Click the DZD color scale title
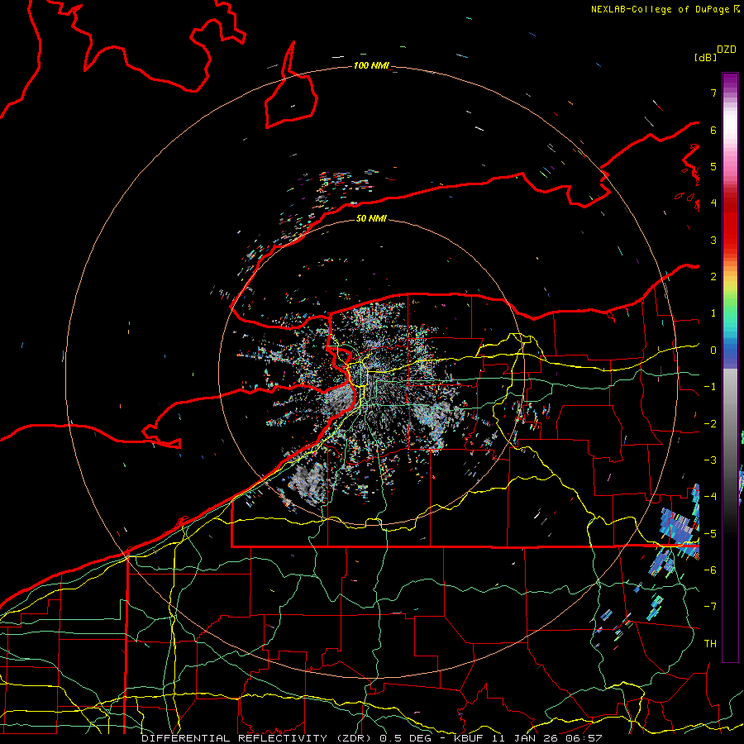This screenshot has width=744, height=744. point(727,50)
